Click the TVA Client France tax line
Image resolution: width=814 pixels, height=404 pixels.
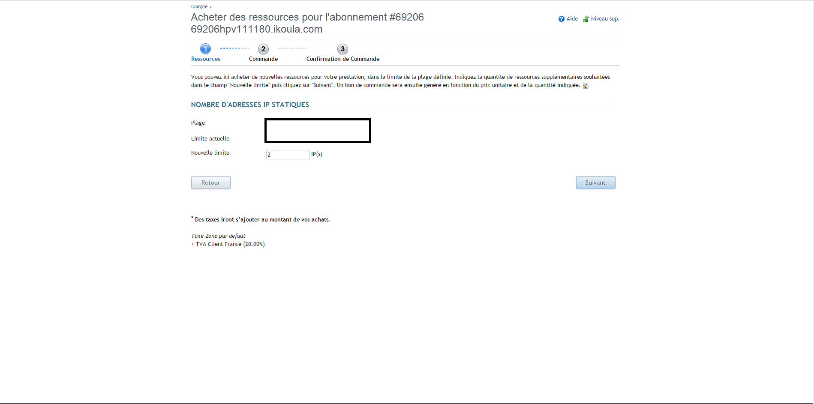(228, 244)
